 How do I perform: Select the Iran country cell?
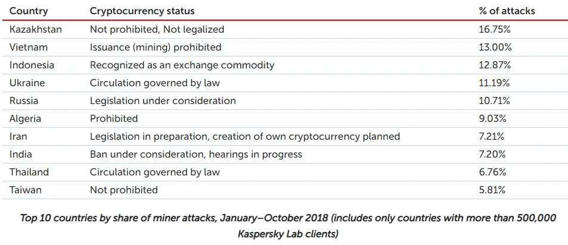[18, 136]
